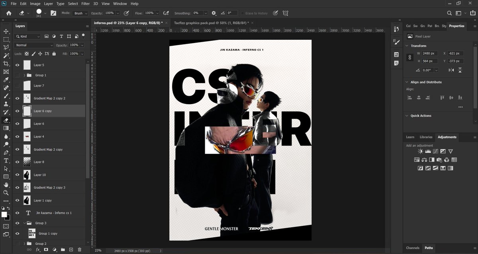478x254 pixels.
Task: Hide the Jin kazama text layer
Action: click(17, 213)
